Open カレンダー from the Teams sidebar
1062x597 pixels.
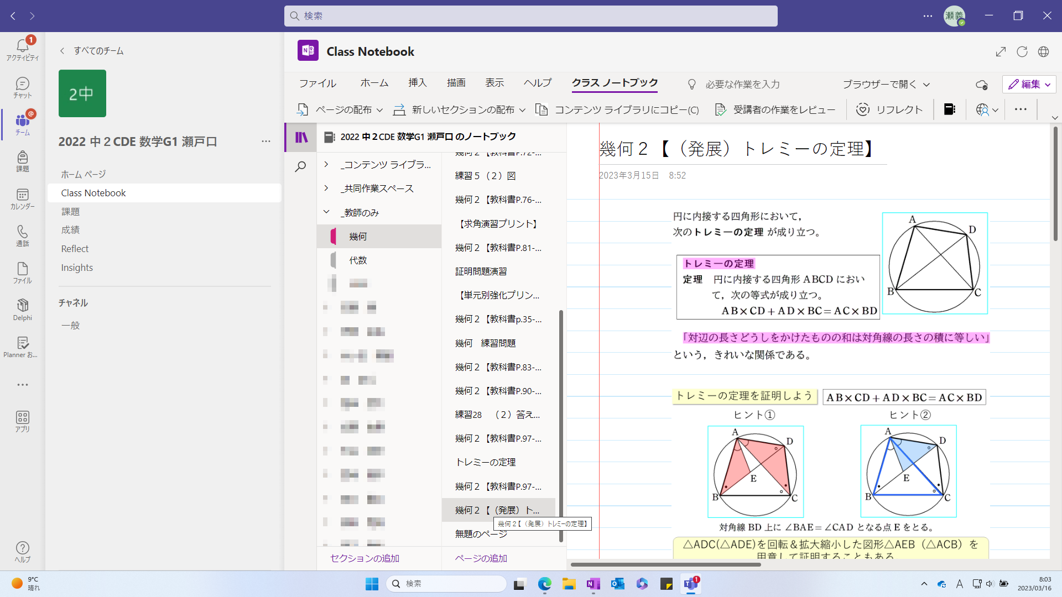point(22,199)
